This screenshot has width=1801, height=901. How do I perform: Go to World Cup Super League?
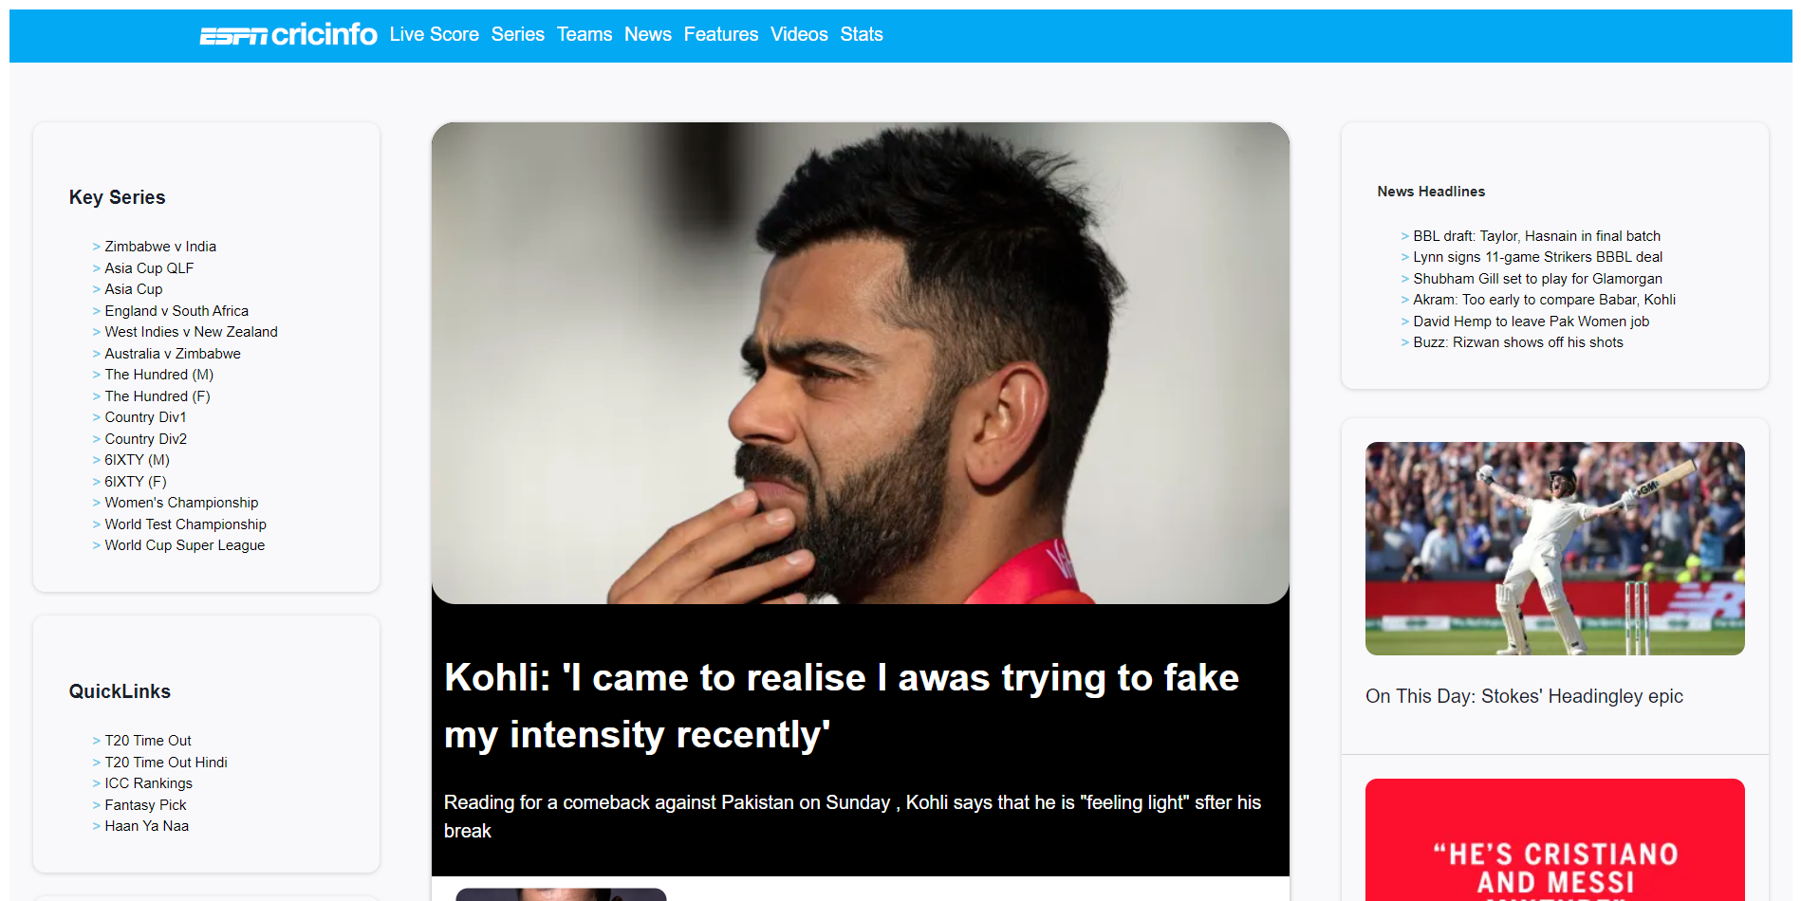point(184,545)
